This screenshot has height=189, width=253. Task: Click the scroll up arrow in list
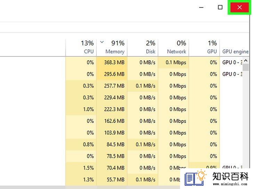[x=246, y=61]
